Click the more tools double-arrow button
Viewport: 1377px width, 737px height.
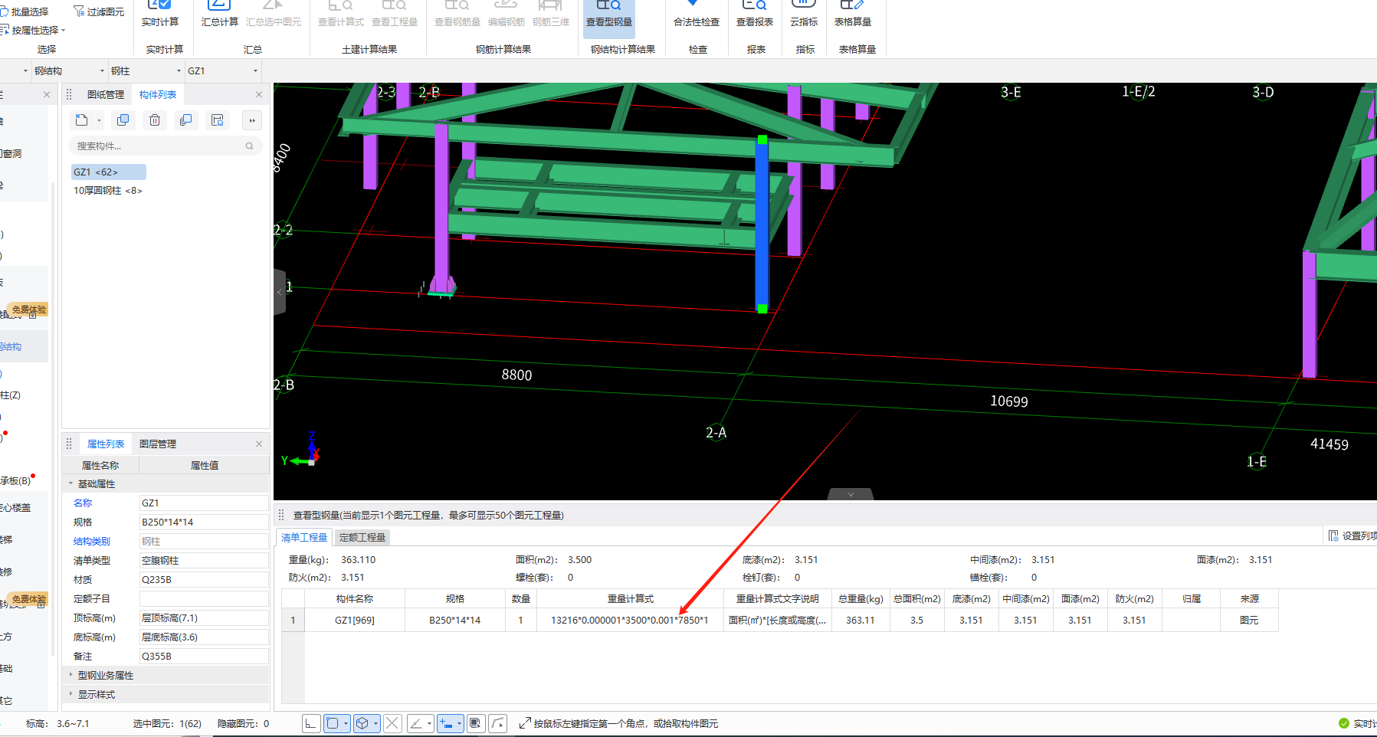point(252,120)
